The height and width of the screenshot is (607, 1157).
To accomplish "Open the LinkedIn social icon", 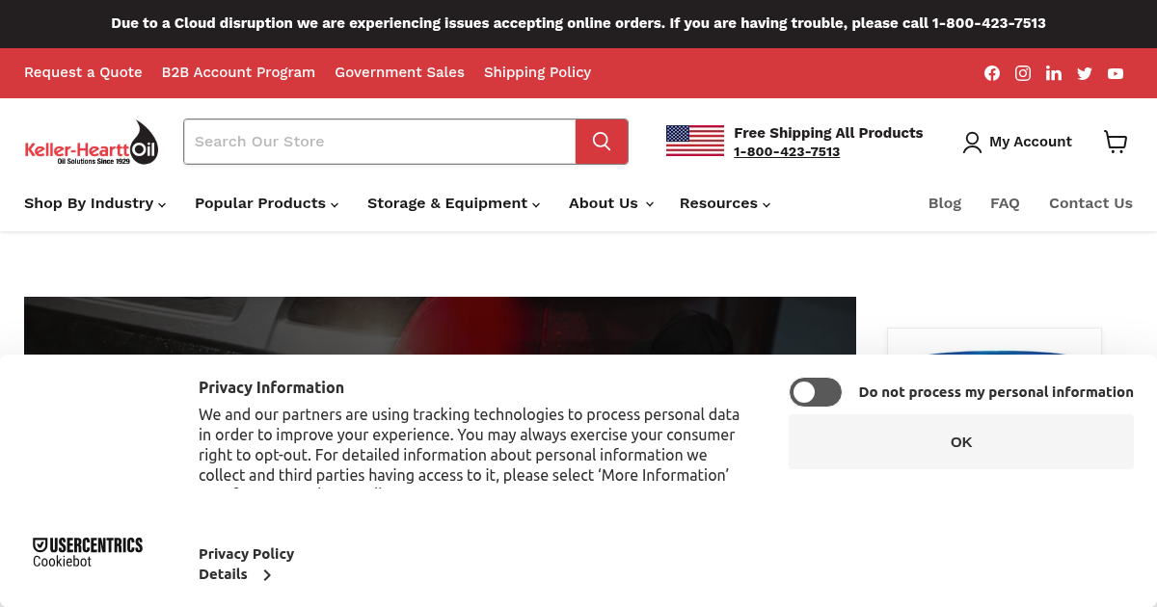I will click(1054, 73).
